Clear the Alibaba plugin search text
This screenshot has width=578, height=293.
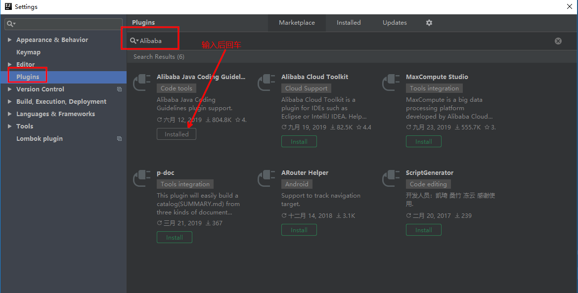pyautogui.click(x=558, y=41)
